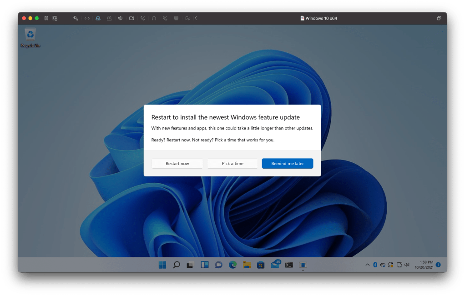Launch Microsoft Edge from the taskbar
This screenshot has width=465, height=296.
click(x=232, y=265)
